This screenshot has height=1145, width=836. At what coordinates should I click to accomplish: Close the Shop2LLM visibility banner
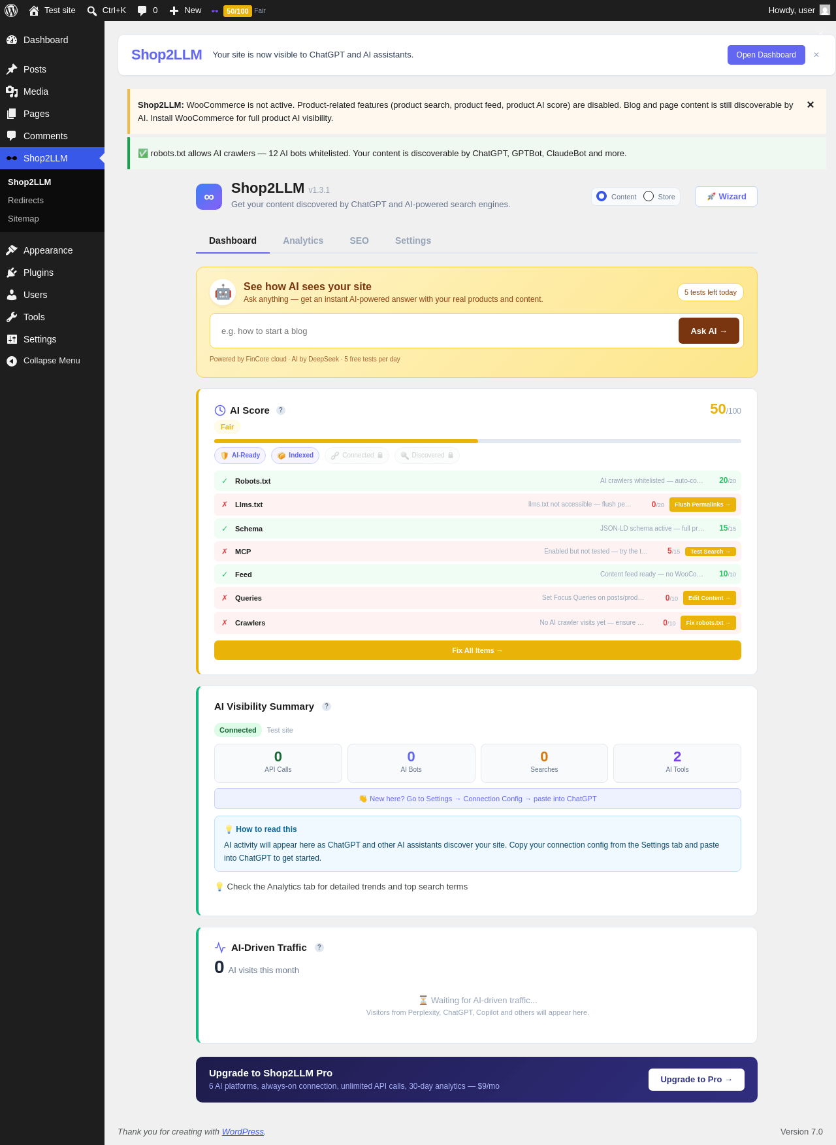click(816, 55)
